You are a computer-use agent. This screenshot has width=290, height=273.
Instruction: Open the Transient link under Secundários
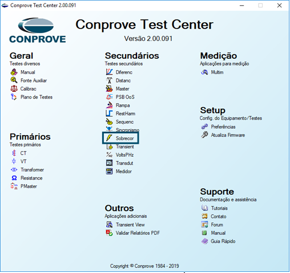[125, 146]
